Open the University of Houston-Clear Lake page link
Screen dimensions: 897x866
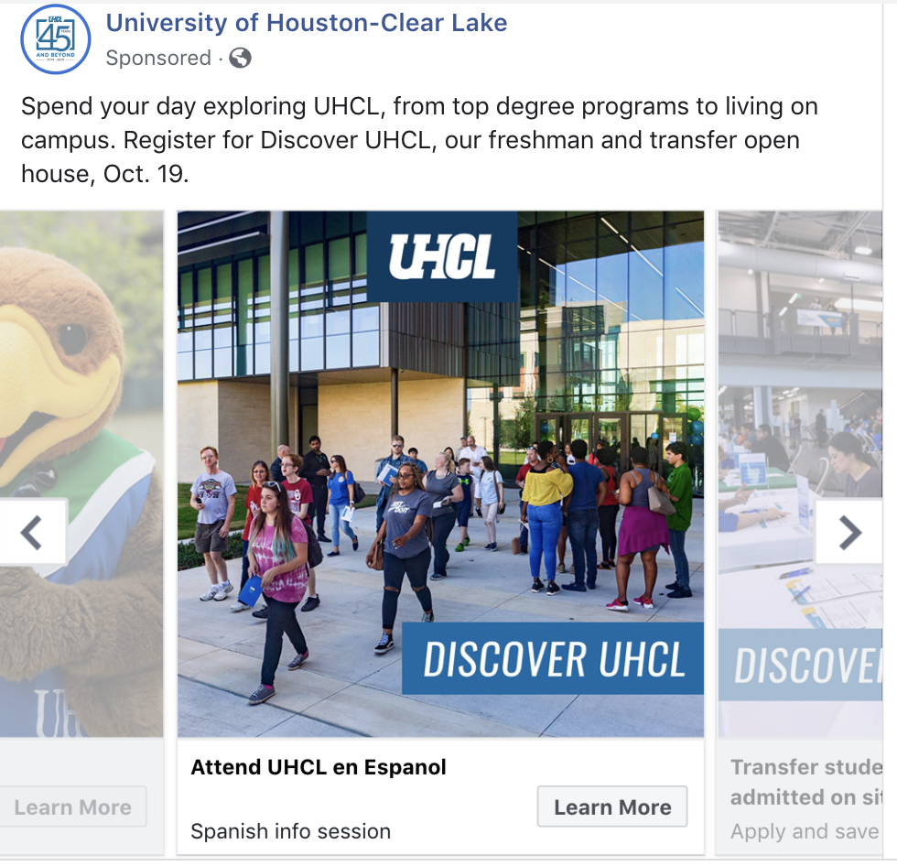307,23
